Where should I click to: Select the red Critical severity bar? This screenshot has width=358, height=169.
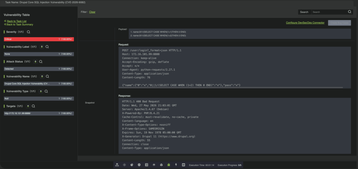pyautogui.click(x=39, y=39)
